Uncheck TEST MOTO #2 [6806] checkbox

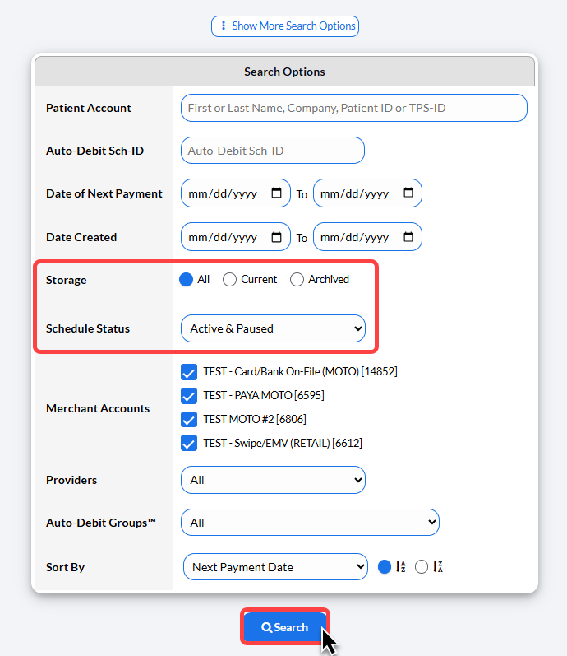click(x=189, y=419)
